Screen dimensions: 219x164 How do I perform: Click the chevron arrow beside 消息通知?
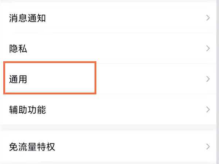[208, 18]
